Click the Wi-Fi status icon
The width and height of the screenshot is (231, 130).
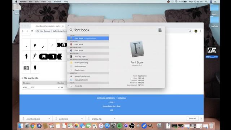(176, 1)
